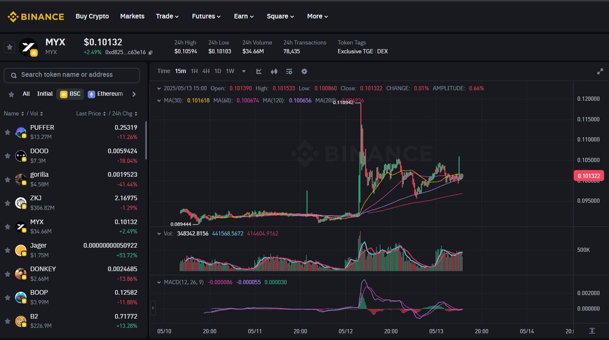609x340 pixels.
Task: Select the All network filter
Action: point(26,94)
